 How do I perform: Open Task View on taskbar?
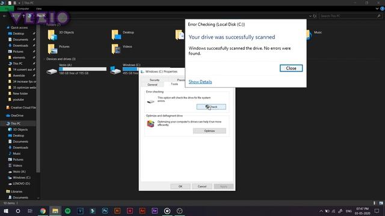click(x=30, y=211)
